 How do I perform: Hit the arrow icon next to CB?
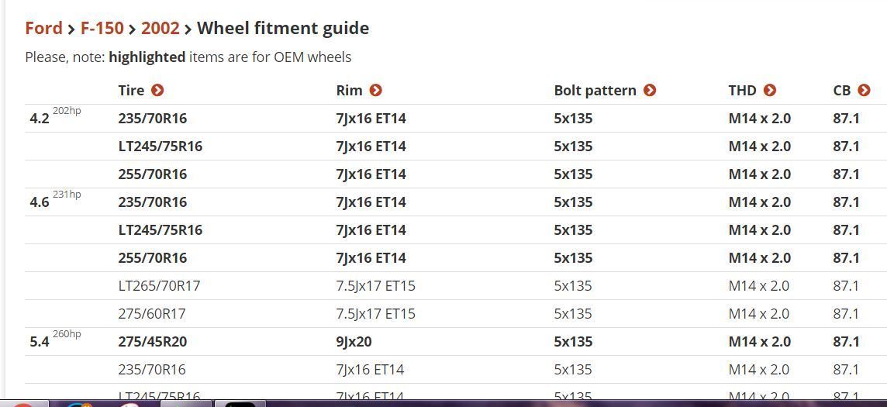865,91
